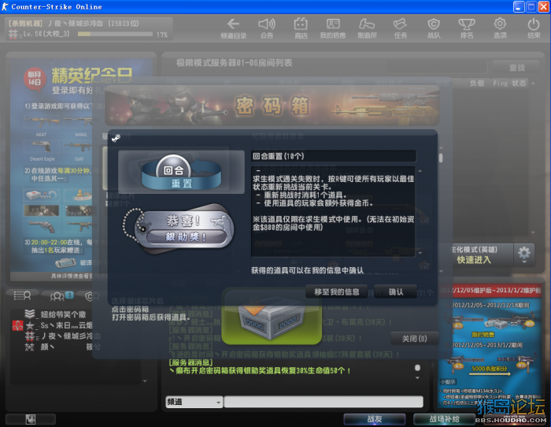Confirm the reward with 确认 button

tap(396, 291)
